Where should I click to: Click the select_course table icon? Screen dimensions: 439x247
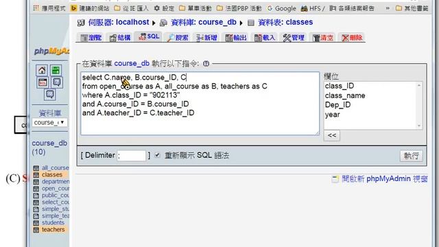click(x=36, y=202)
